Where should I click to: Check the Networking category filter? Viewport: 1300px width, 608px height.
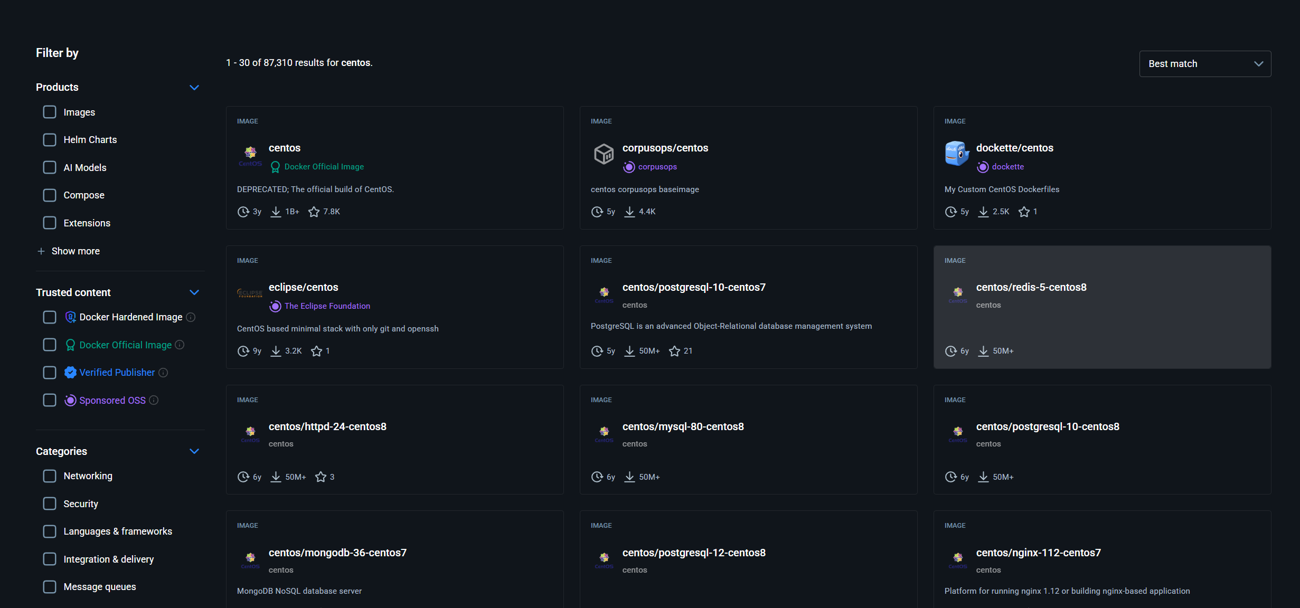coord(50,476)
